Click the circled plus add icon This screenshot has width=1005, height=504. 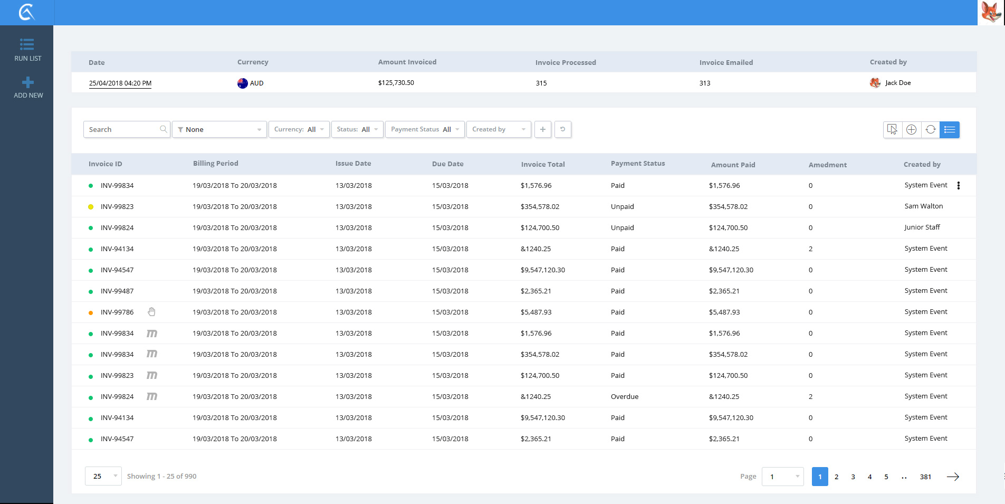(x=911, y=129)
